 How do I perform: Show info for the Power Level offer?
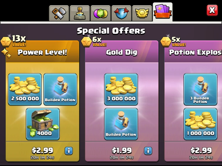69,151
